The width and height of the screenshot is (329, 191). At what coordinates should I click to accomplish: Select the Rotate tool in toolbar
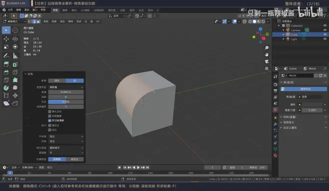[x=15, y=39]
